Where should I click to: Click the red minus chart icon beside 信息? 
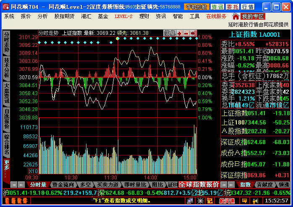(187, 33)
